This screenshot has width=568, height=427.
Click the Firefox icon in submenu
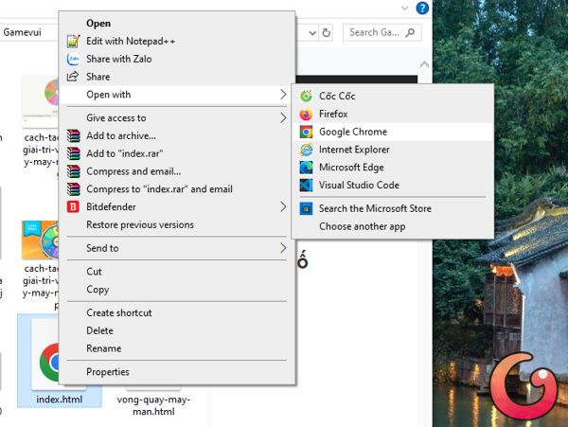[306, 114]
